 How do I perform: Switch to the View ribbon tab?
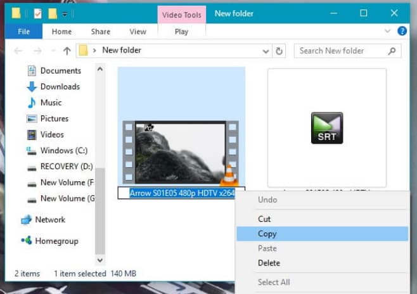(138, 32)
